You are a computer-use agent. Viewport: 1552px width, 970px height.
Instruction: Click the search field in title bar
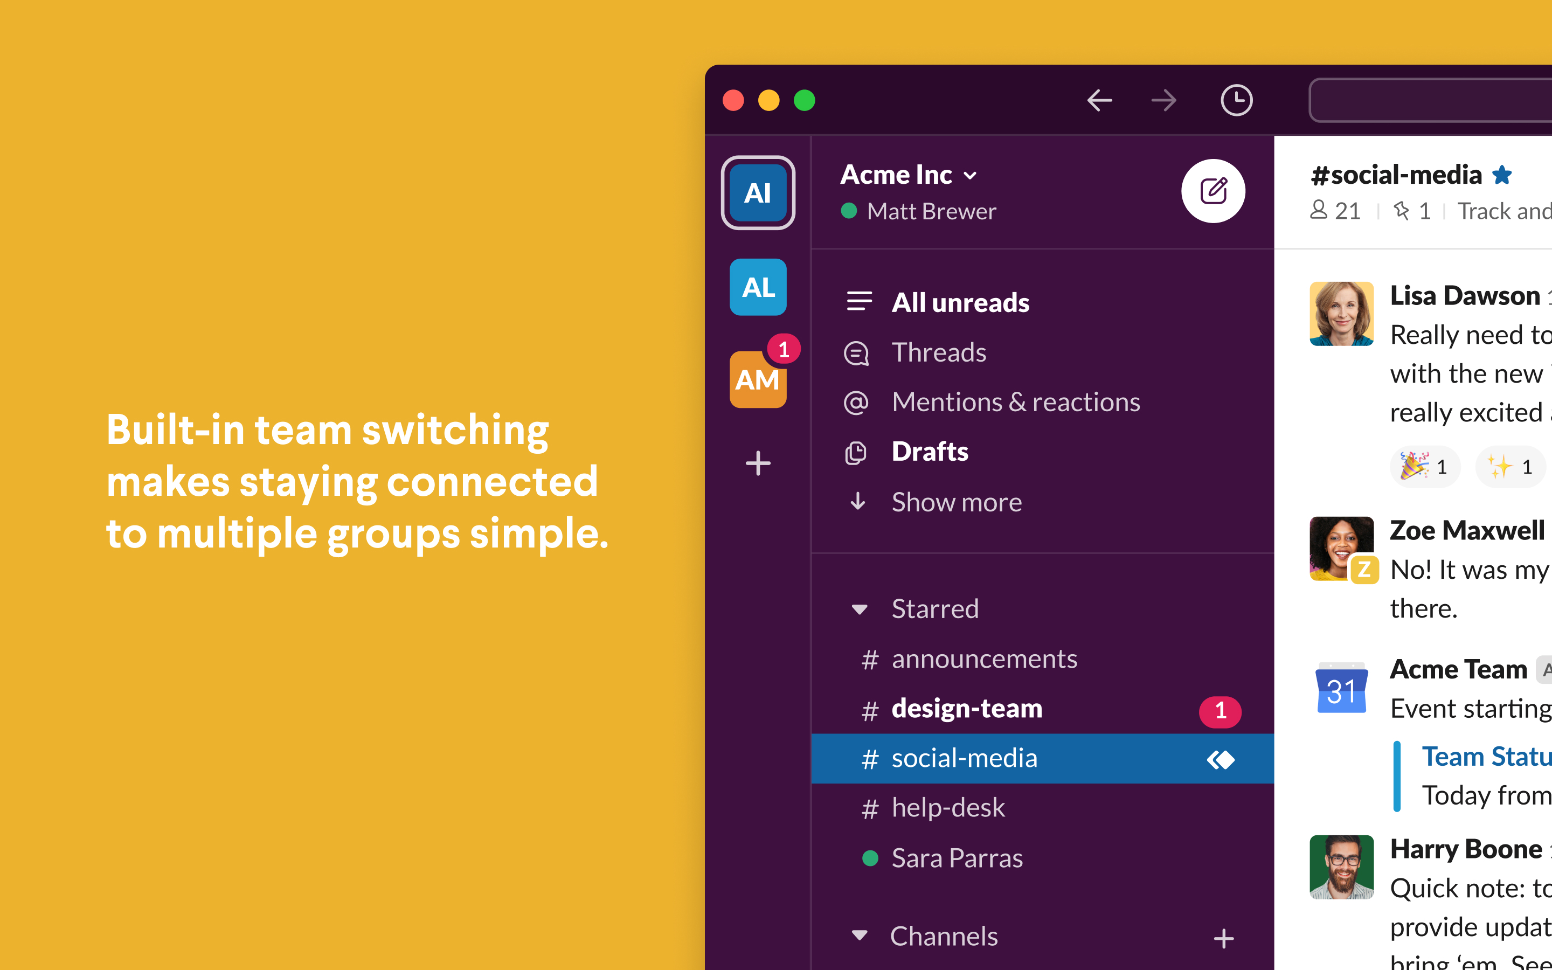tap(1430, 100)
